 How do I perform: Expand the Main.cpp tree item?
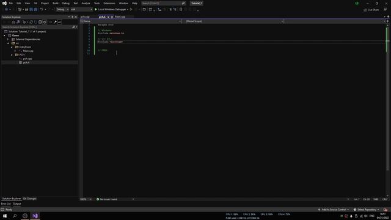click(15, 51)
